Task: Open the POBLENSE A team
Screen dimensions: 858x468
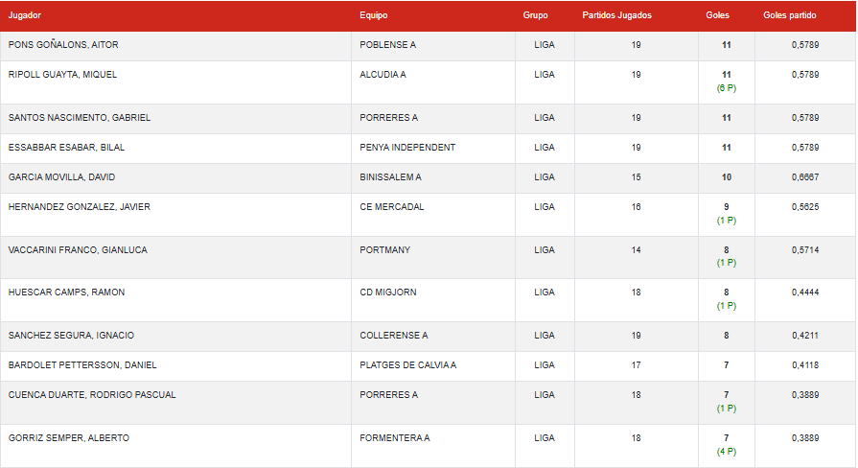Action: (x=388, y=45)
